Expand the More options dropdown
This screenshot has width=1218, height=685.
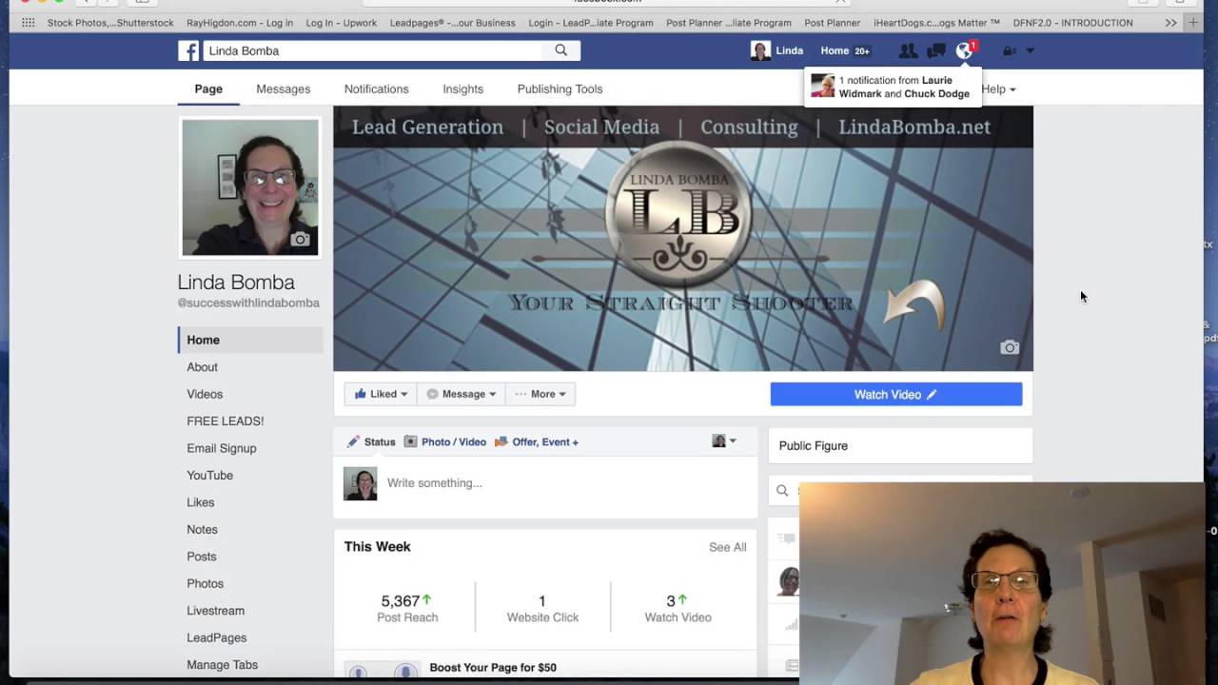tap(540, 394)
